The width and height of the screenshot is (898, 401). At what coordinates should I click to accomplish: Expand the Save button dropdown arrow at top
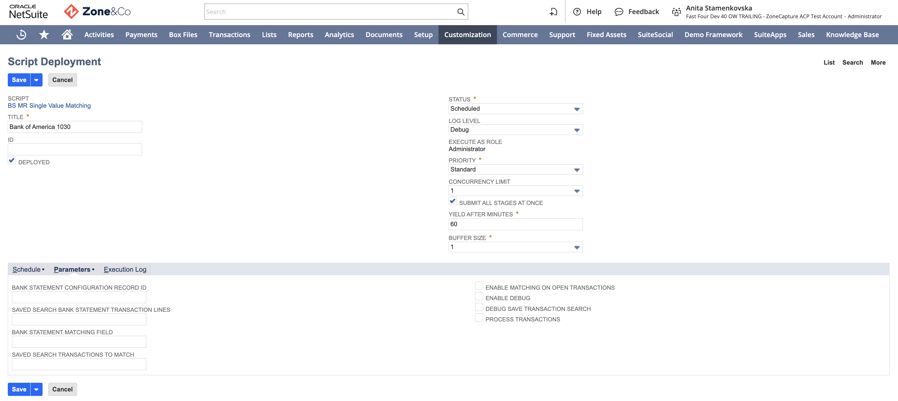click(36, 80)
